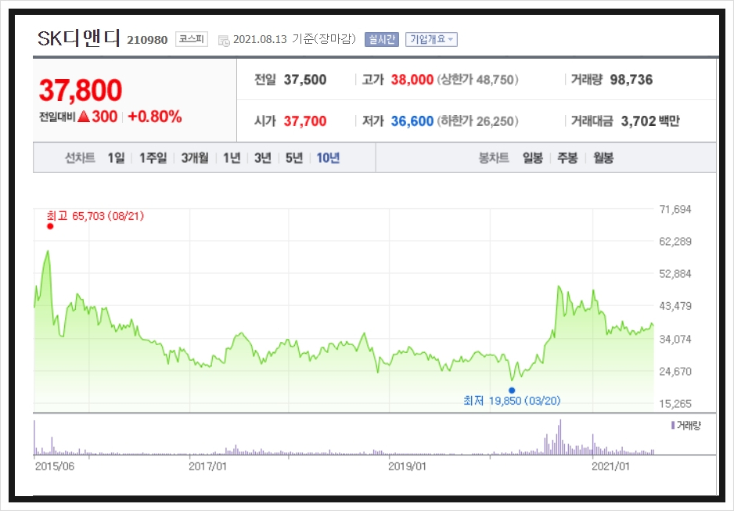This screenshot has height=511, width=734.
Task: Select the 1일 line chart tab
Action: click(x=116, y=158)
